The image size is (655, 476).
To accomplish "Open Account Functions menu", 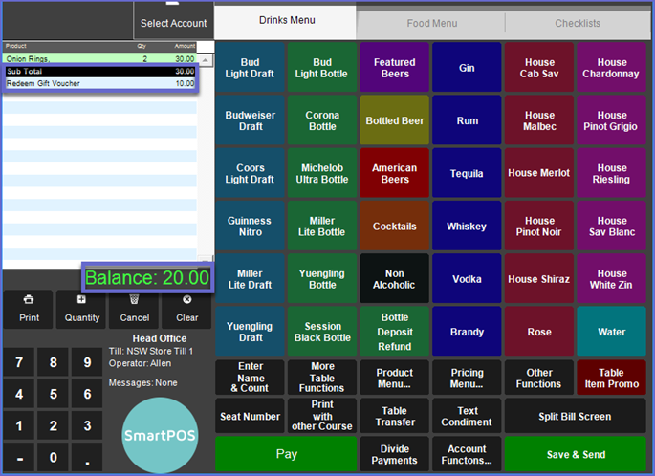I will tap(467, 454).
